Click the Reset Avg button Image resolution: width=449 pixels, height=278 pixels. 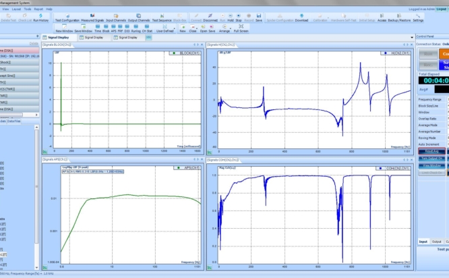point(432,151)
